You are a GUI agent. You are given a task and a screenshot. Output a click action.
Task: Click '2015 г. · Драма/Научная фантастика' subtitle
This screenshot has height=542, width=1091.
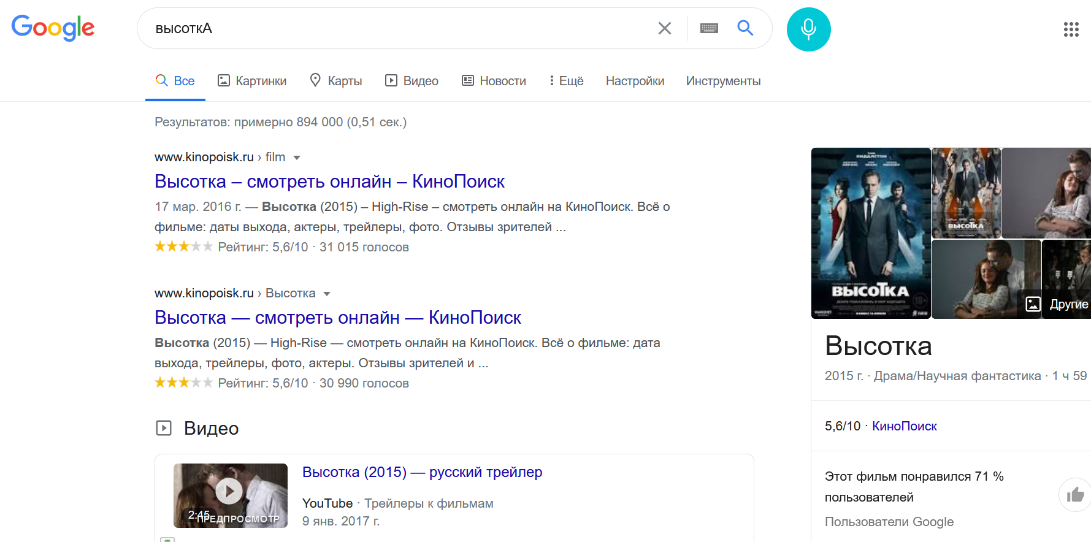click(x=933, y=376)
